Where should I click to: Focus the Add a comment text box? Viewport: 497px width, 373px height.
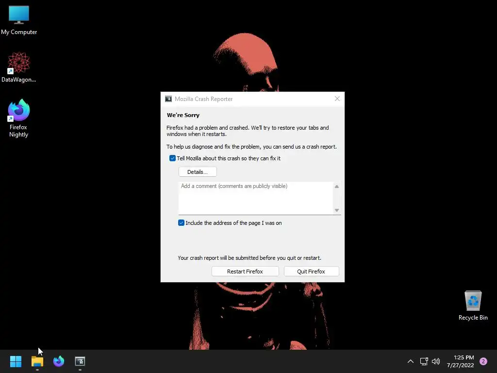255,198
